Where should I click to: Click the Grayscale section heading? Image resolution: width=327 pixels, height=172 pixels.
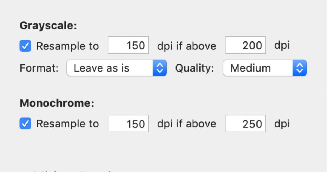tap(49, 26)
